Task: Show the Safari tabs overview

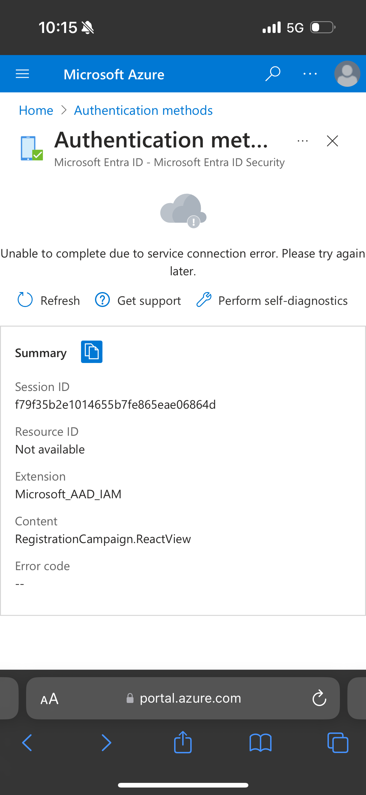Action: (x=338, y=743)
